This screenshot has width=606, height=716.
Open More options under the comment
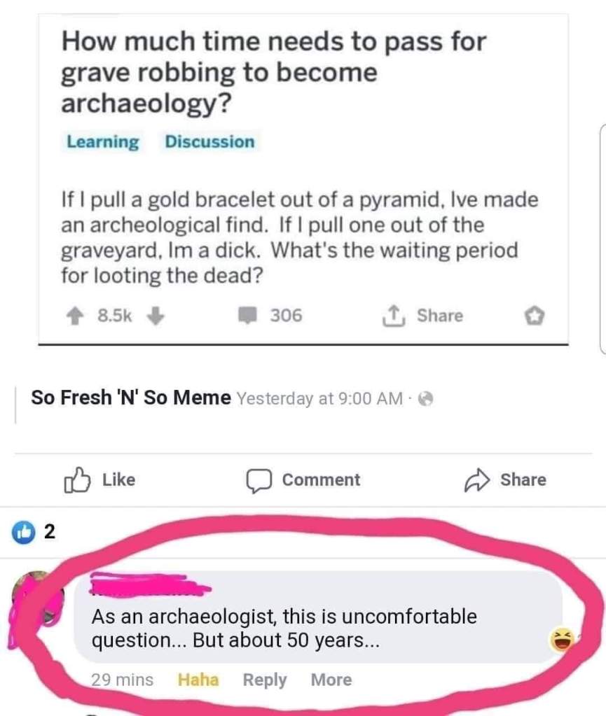point(331,680)
